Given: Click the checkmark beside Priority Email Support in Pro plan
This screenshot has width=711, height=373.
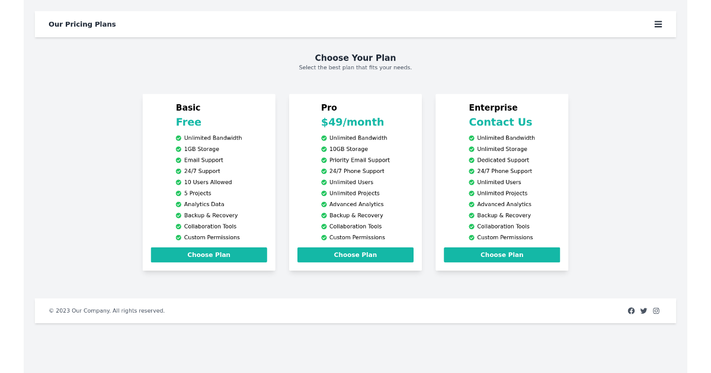Looking at the screenshot, I should coord(324,160).
